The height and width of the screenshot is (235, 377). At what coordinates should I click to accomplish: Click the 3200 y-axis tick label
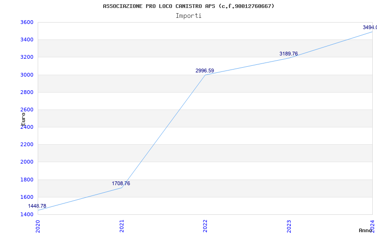click(x=27, y=57)
